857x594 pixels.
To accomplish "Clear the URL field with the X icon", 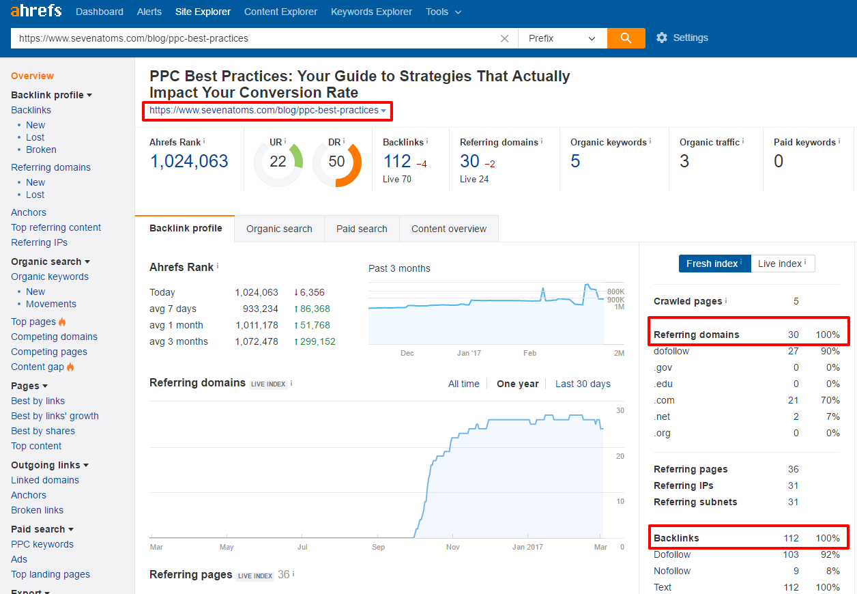I will tap(504, 38).
